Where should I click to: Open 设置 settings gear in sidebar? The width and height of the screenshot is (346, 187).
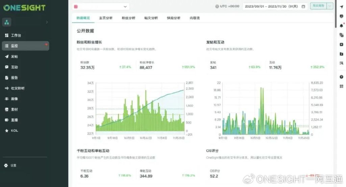click(x=6, y=165)
